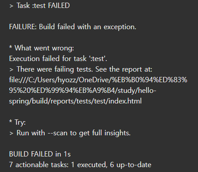Click the asterisk before 'What went wrong'

click(11, 47)
